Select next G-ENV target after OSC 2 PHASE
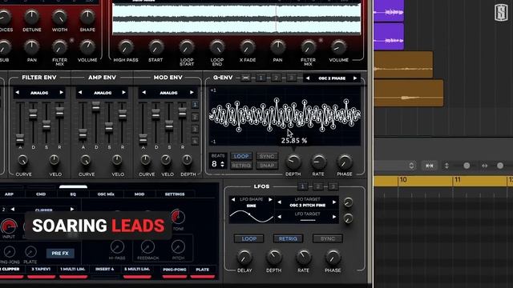This screenshot has width=513, height=288. point(355,78)
